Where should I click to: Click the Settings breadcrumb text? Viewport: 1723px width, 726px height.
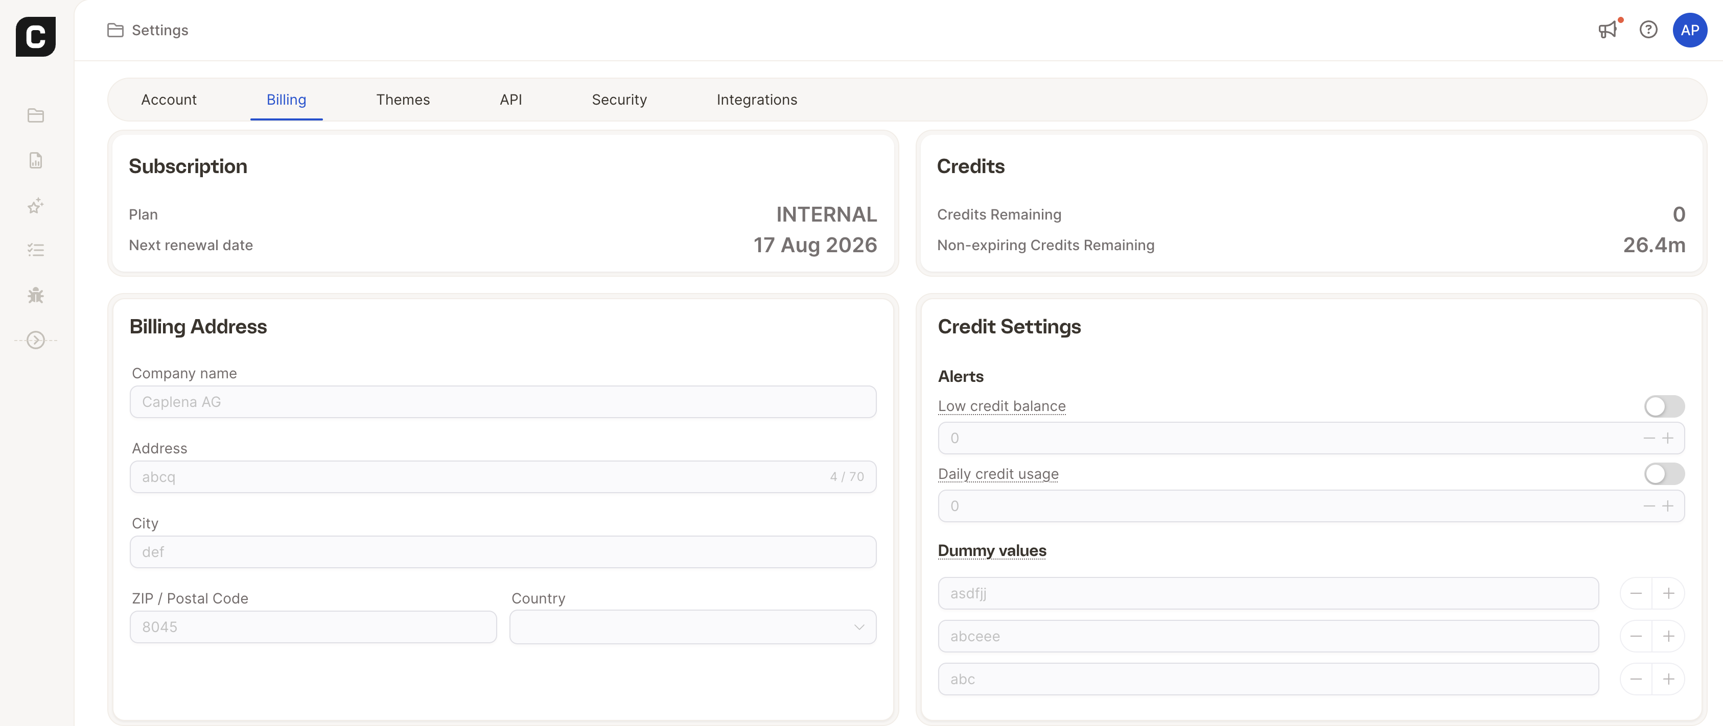pos(160,30)
